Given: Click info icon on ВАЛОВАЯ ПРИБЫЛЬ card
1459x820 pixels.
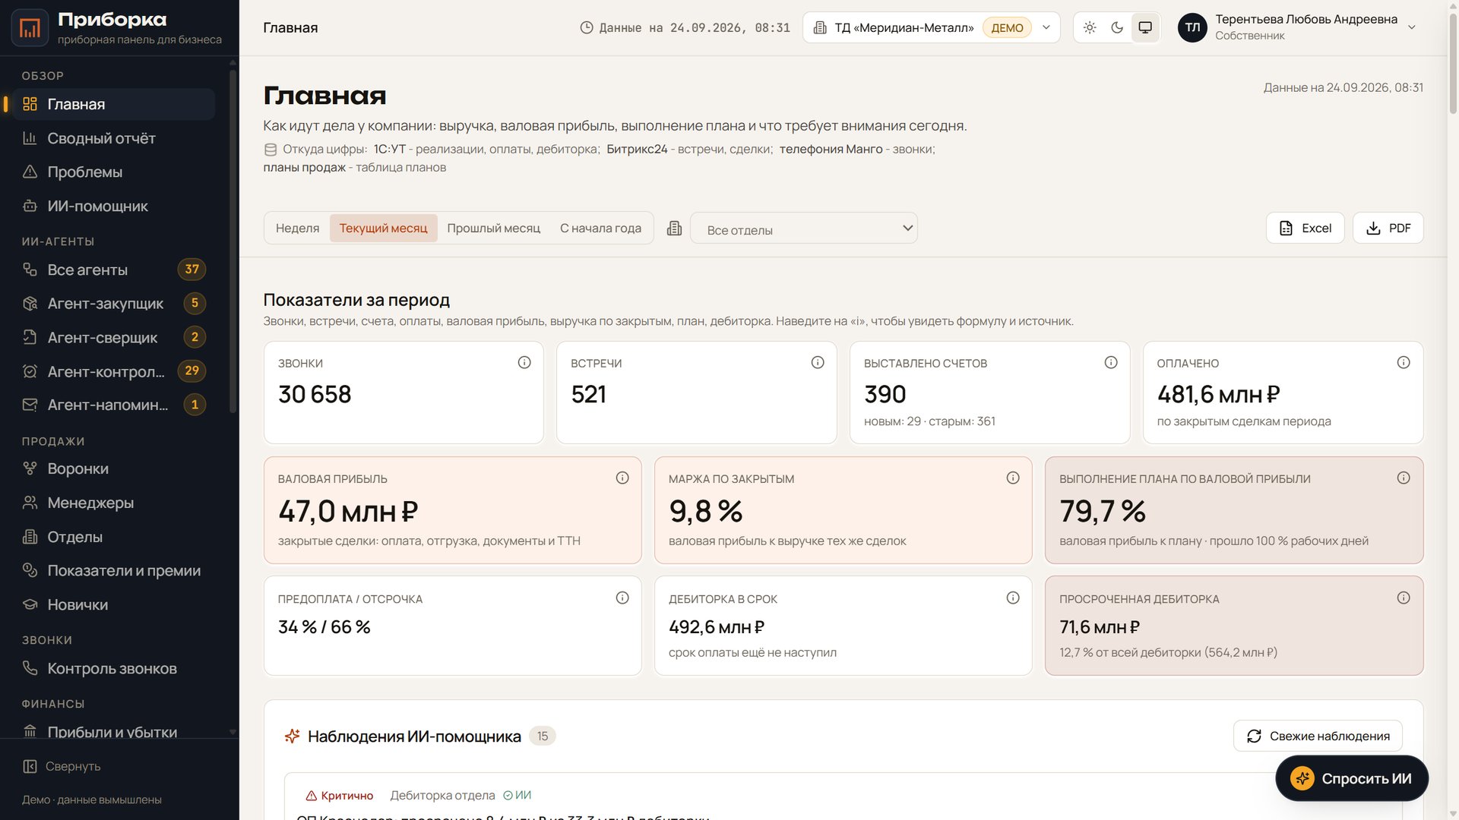Looking at the screenshot, I should pos(622,478).
